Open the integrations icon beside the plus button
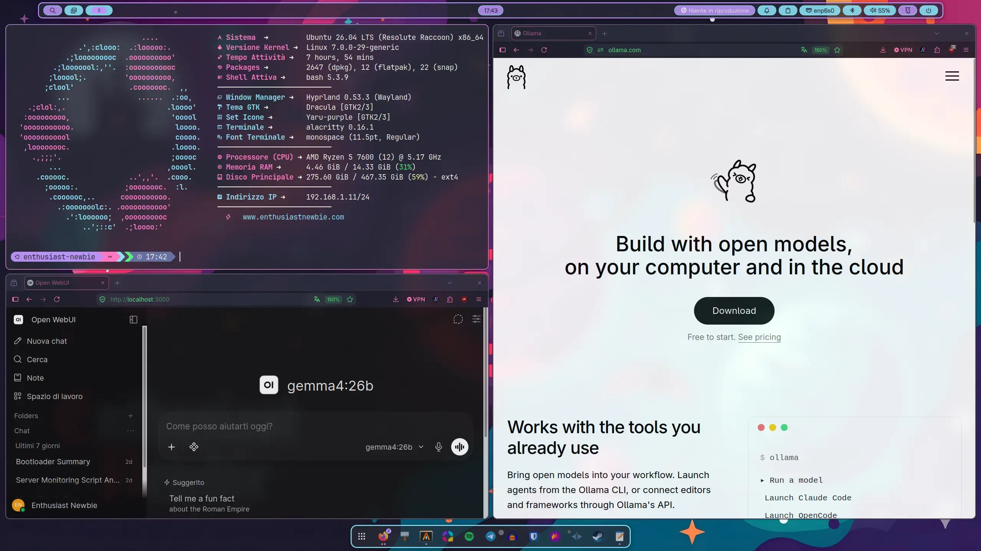This screenshot has height=551, width=981. tap(194, 447)
